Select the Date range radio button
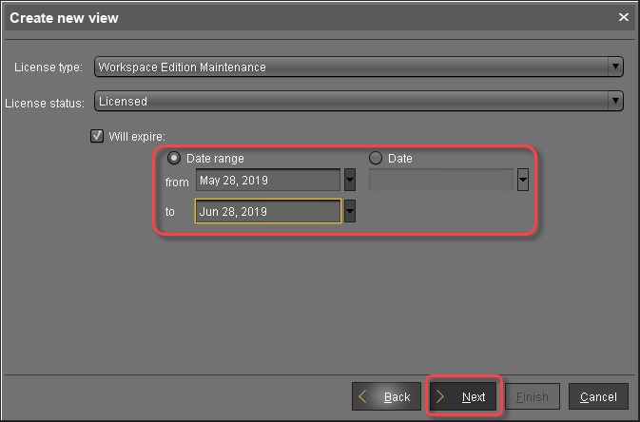This screenshot has width=640, height=422. [x=174, y=159]
